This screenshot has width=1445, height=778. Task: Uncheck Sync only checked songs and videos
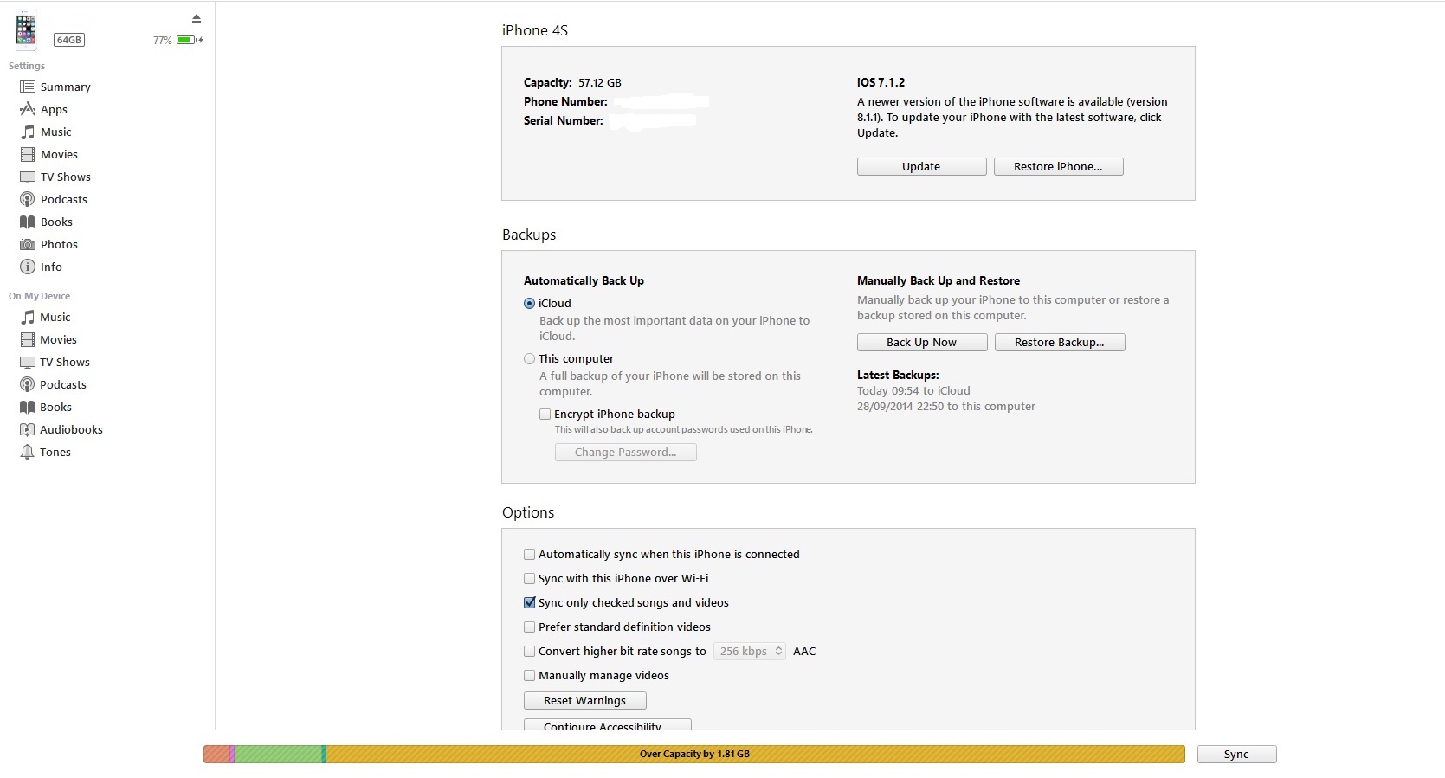coord(529,603)
